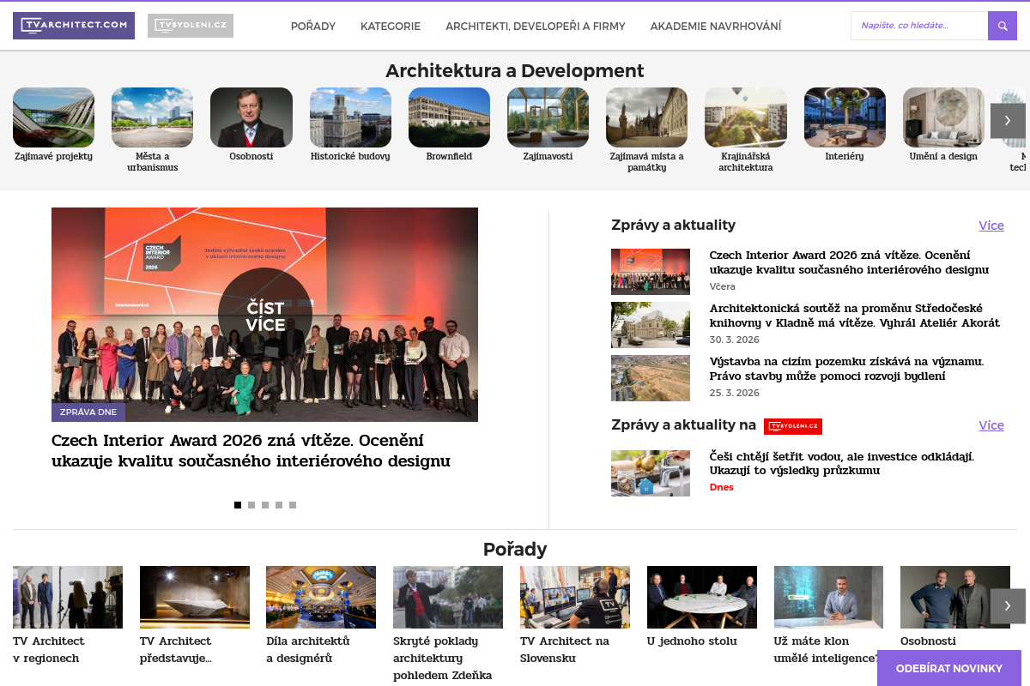Open the U jednoho stolu show thumbnail
This screenshot has width=1030, height=686.
tap(701, 597)
